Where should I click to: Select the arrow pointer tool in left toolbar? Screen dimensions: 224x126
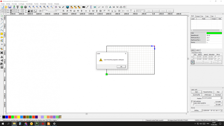click(x=2, y=16)
